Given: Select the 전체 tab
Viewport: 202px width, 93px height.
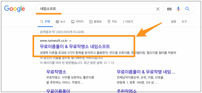Looking at the screenshot, I should coord(45,22).
